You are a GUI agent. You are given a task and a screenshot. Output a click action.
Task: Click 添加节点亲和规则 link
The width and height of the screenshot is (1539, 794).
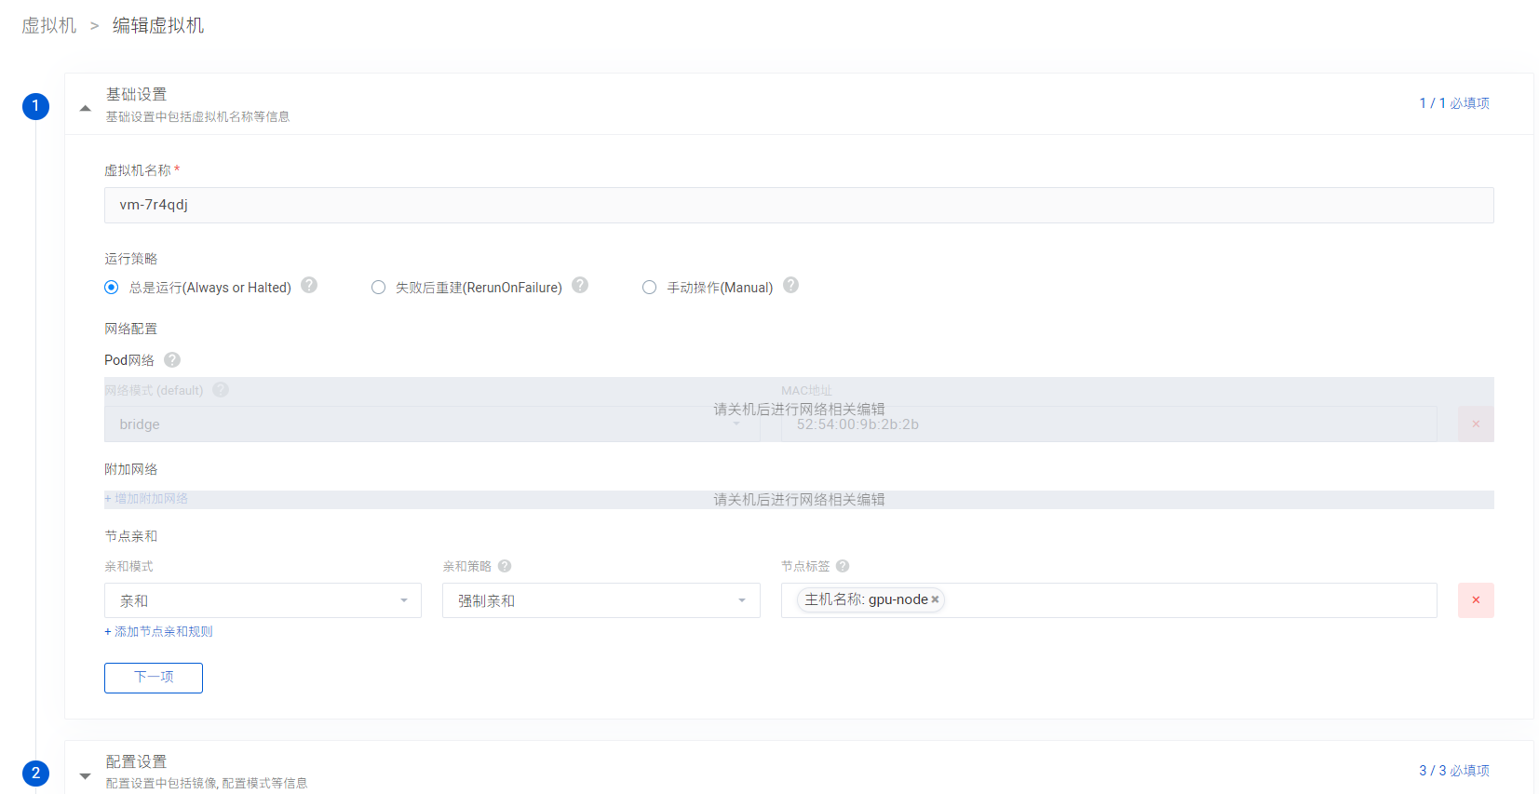(159, 631)
